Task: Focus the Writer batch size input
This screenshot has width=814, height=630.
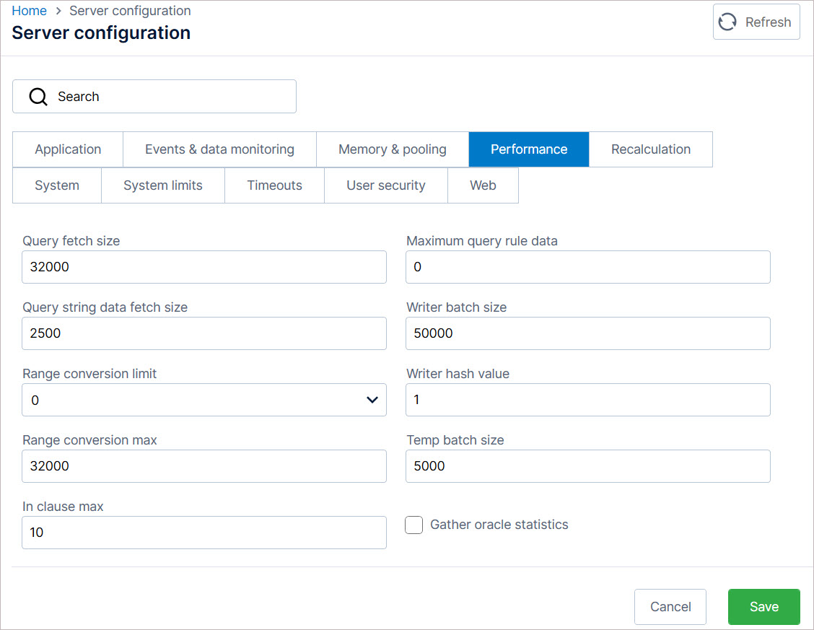Action: coord(587,333)
